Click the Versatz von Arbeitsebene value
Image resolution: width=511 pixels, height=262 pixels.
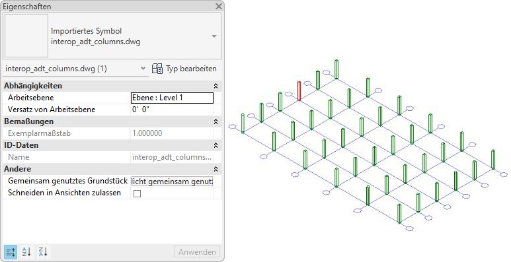tap(172, 110)
